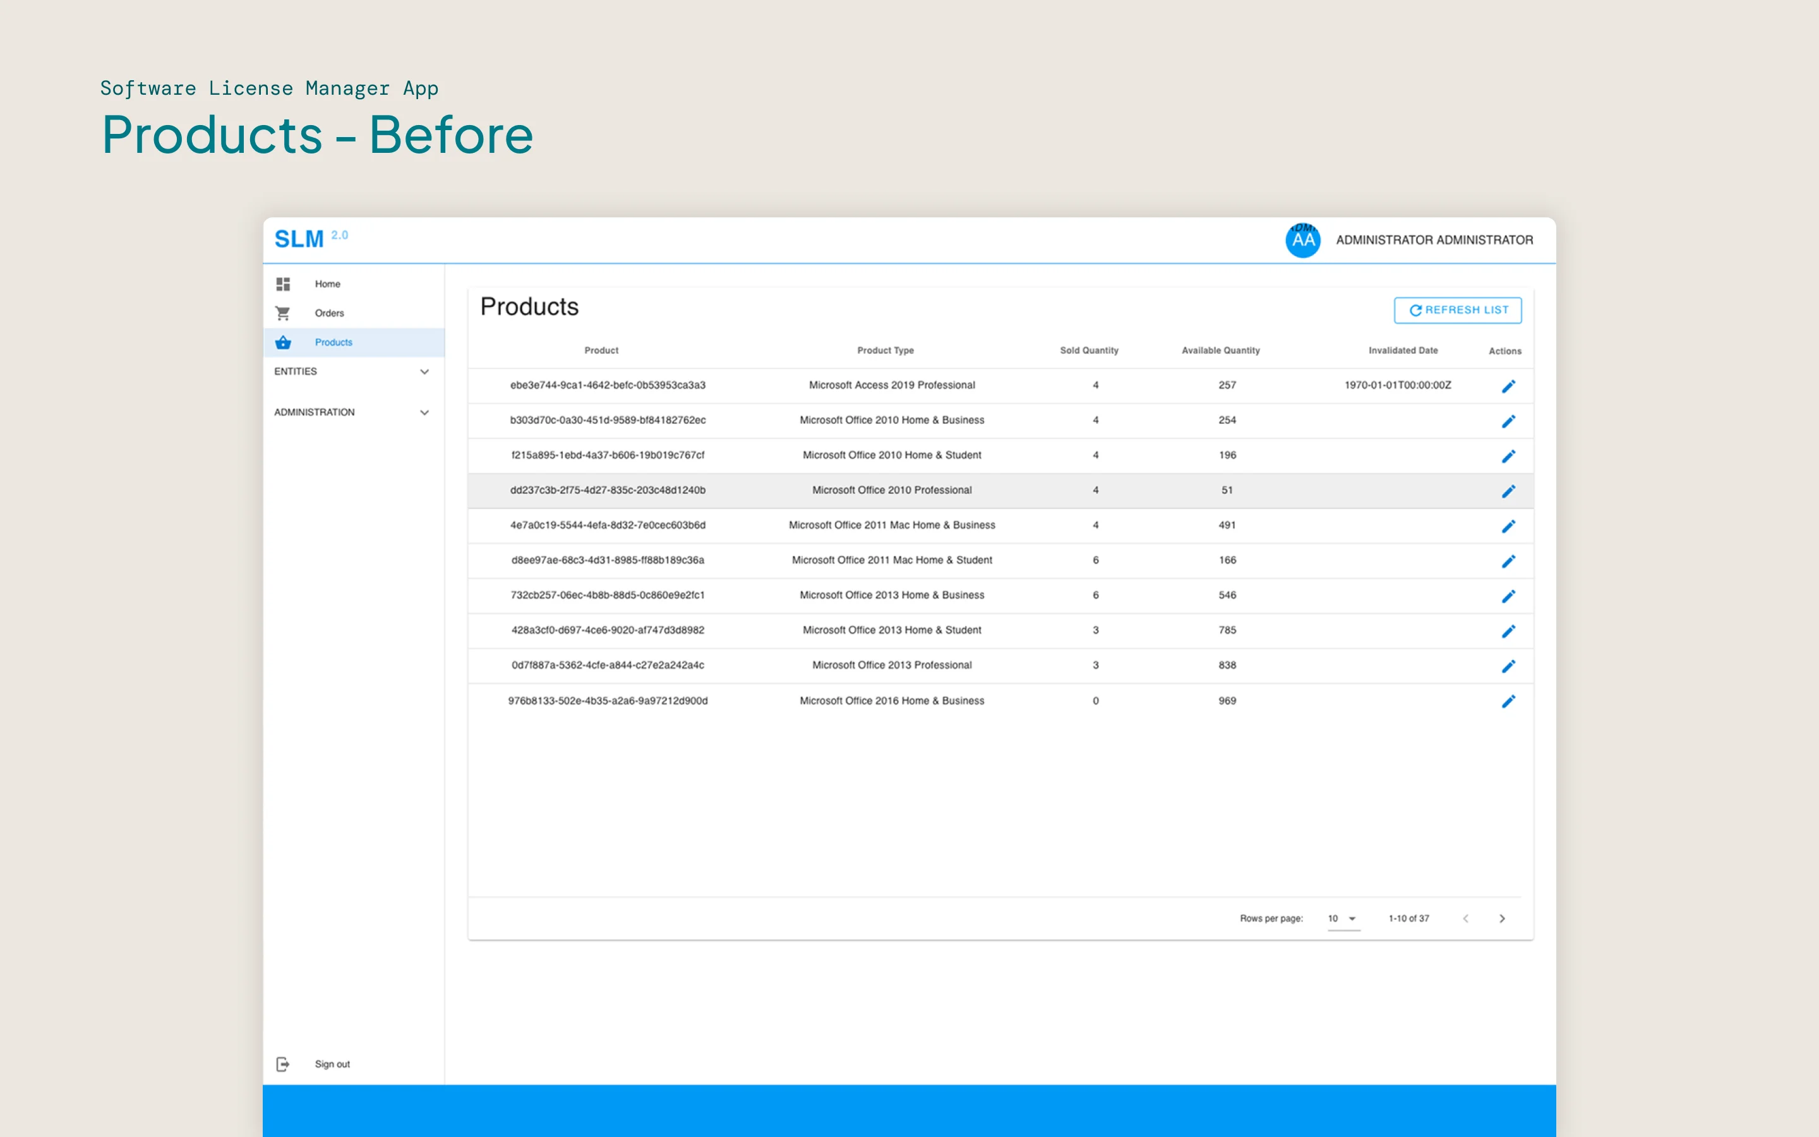Click product ID f215a895-1ebd-4a37-b606-19b019c767cf
Viewport: 1819px width, 1137px height.
click(x=608, y=455)
